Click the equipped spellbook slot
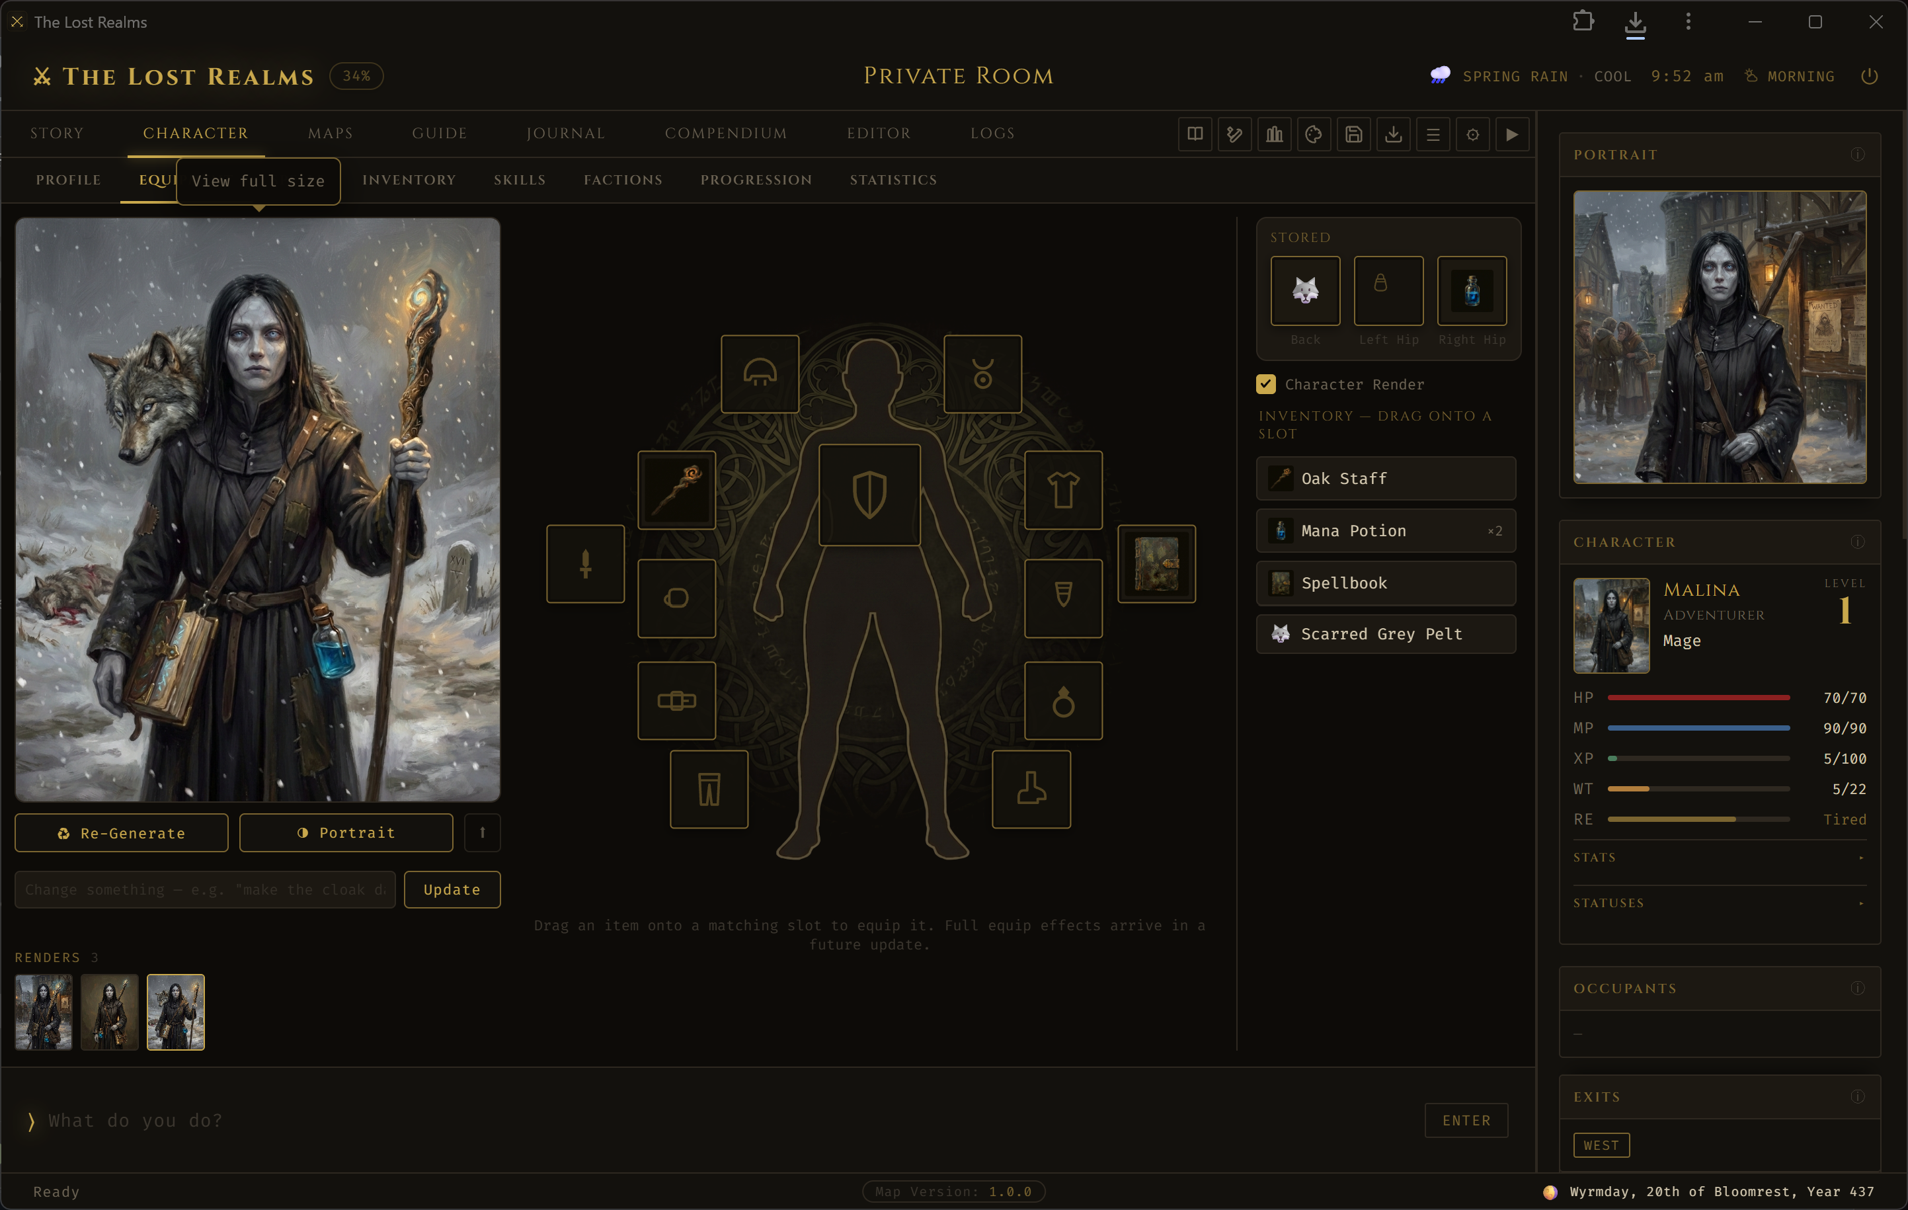 [1156, 563]
